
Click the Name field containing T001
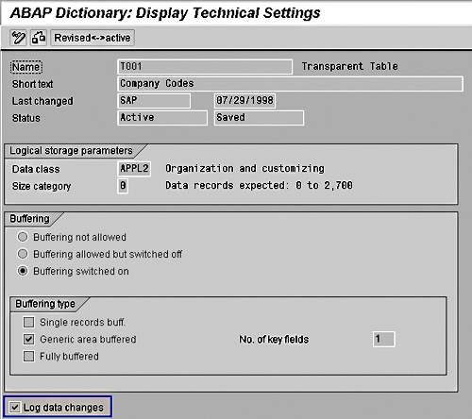pos(205,67)
